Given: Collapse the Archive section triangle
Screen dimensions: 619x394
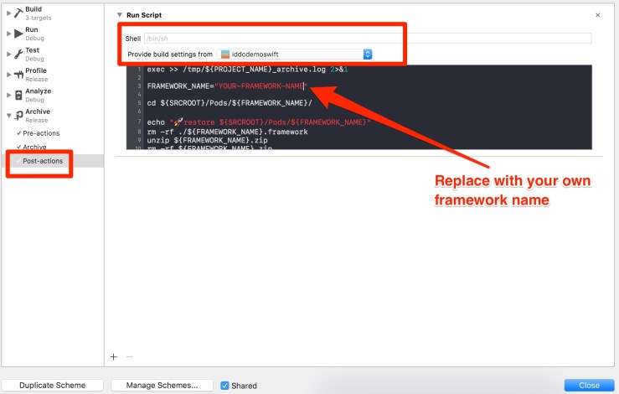Looking at the screenshot, I should click(x=8, y=116).
